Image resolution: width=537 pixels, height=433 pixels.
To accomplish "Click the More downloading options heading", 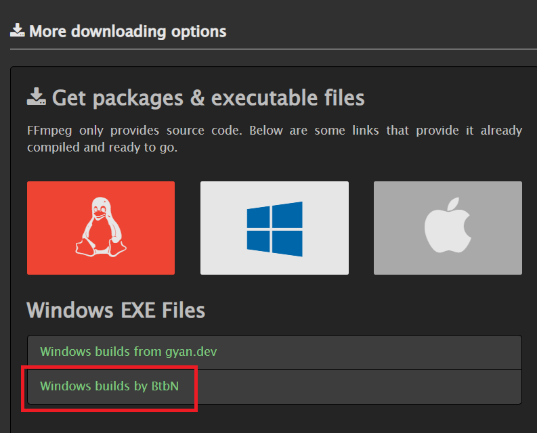I will (x=128, y=32).
